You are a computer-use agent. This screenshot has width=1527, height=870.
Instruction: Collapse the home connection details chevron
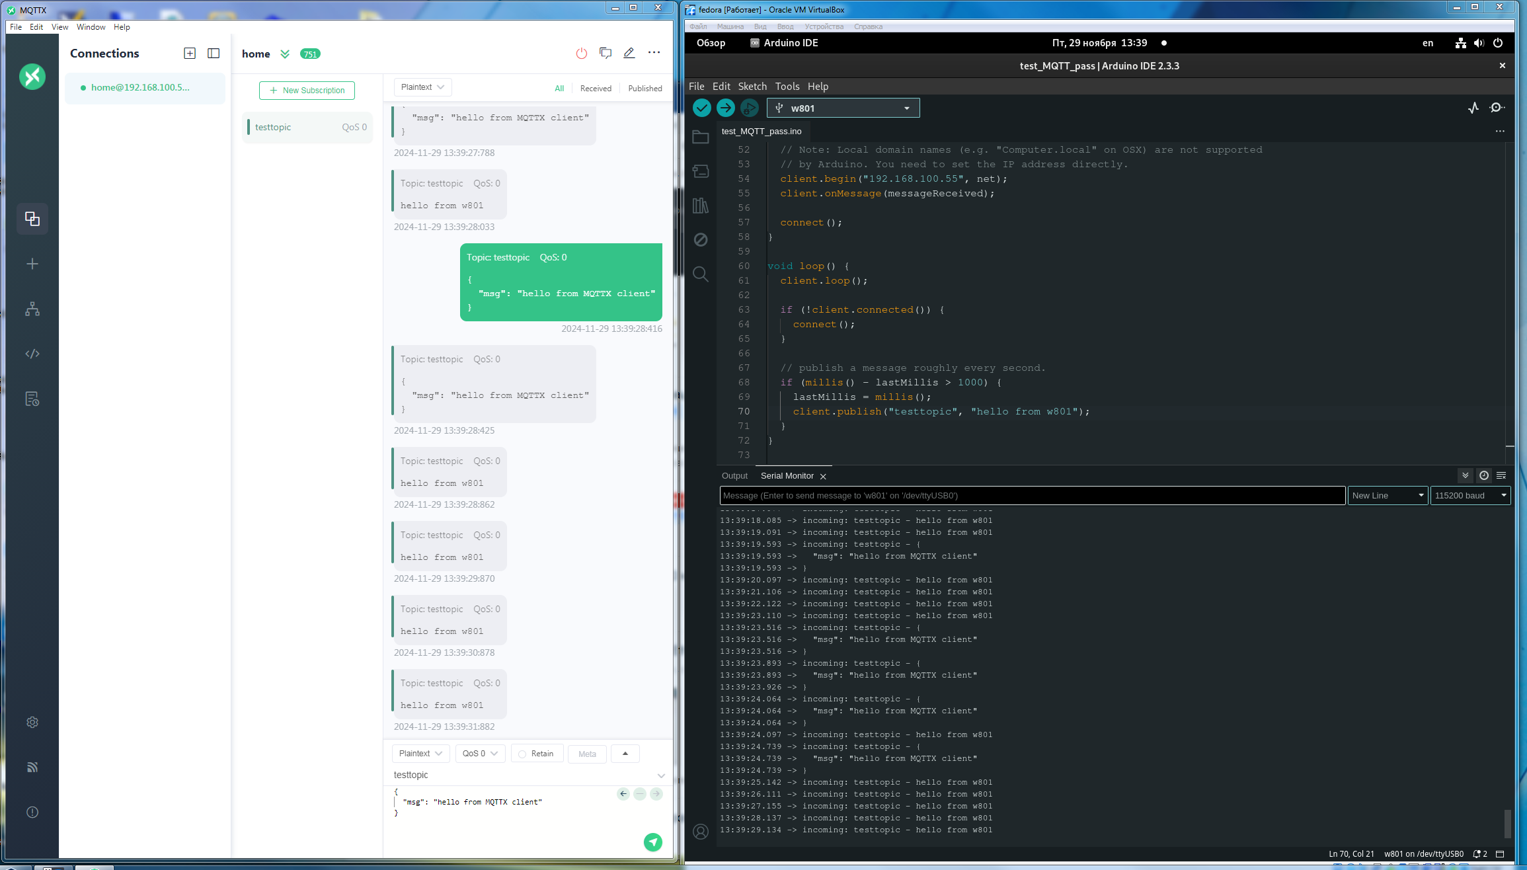[x=285, y=54]
